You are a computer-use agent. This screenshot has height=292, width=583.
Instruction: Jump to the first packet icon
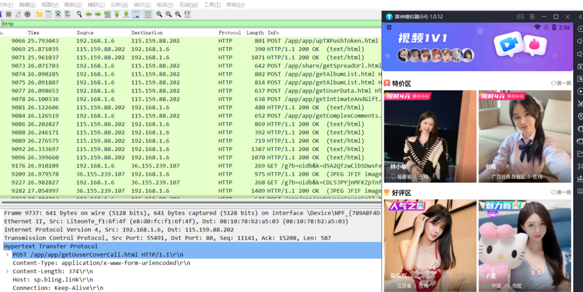point(117,14)
